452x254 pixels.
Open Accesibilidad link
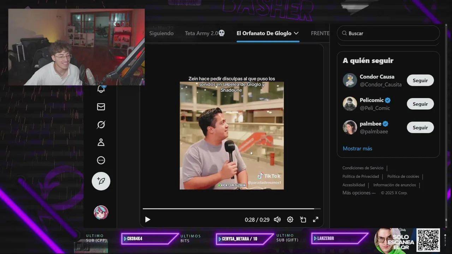point(353,185)
